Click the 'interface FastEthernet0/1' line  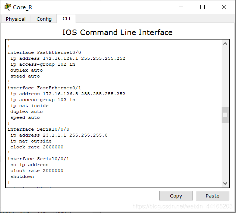click(44, 88)
